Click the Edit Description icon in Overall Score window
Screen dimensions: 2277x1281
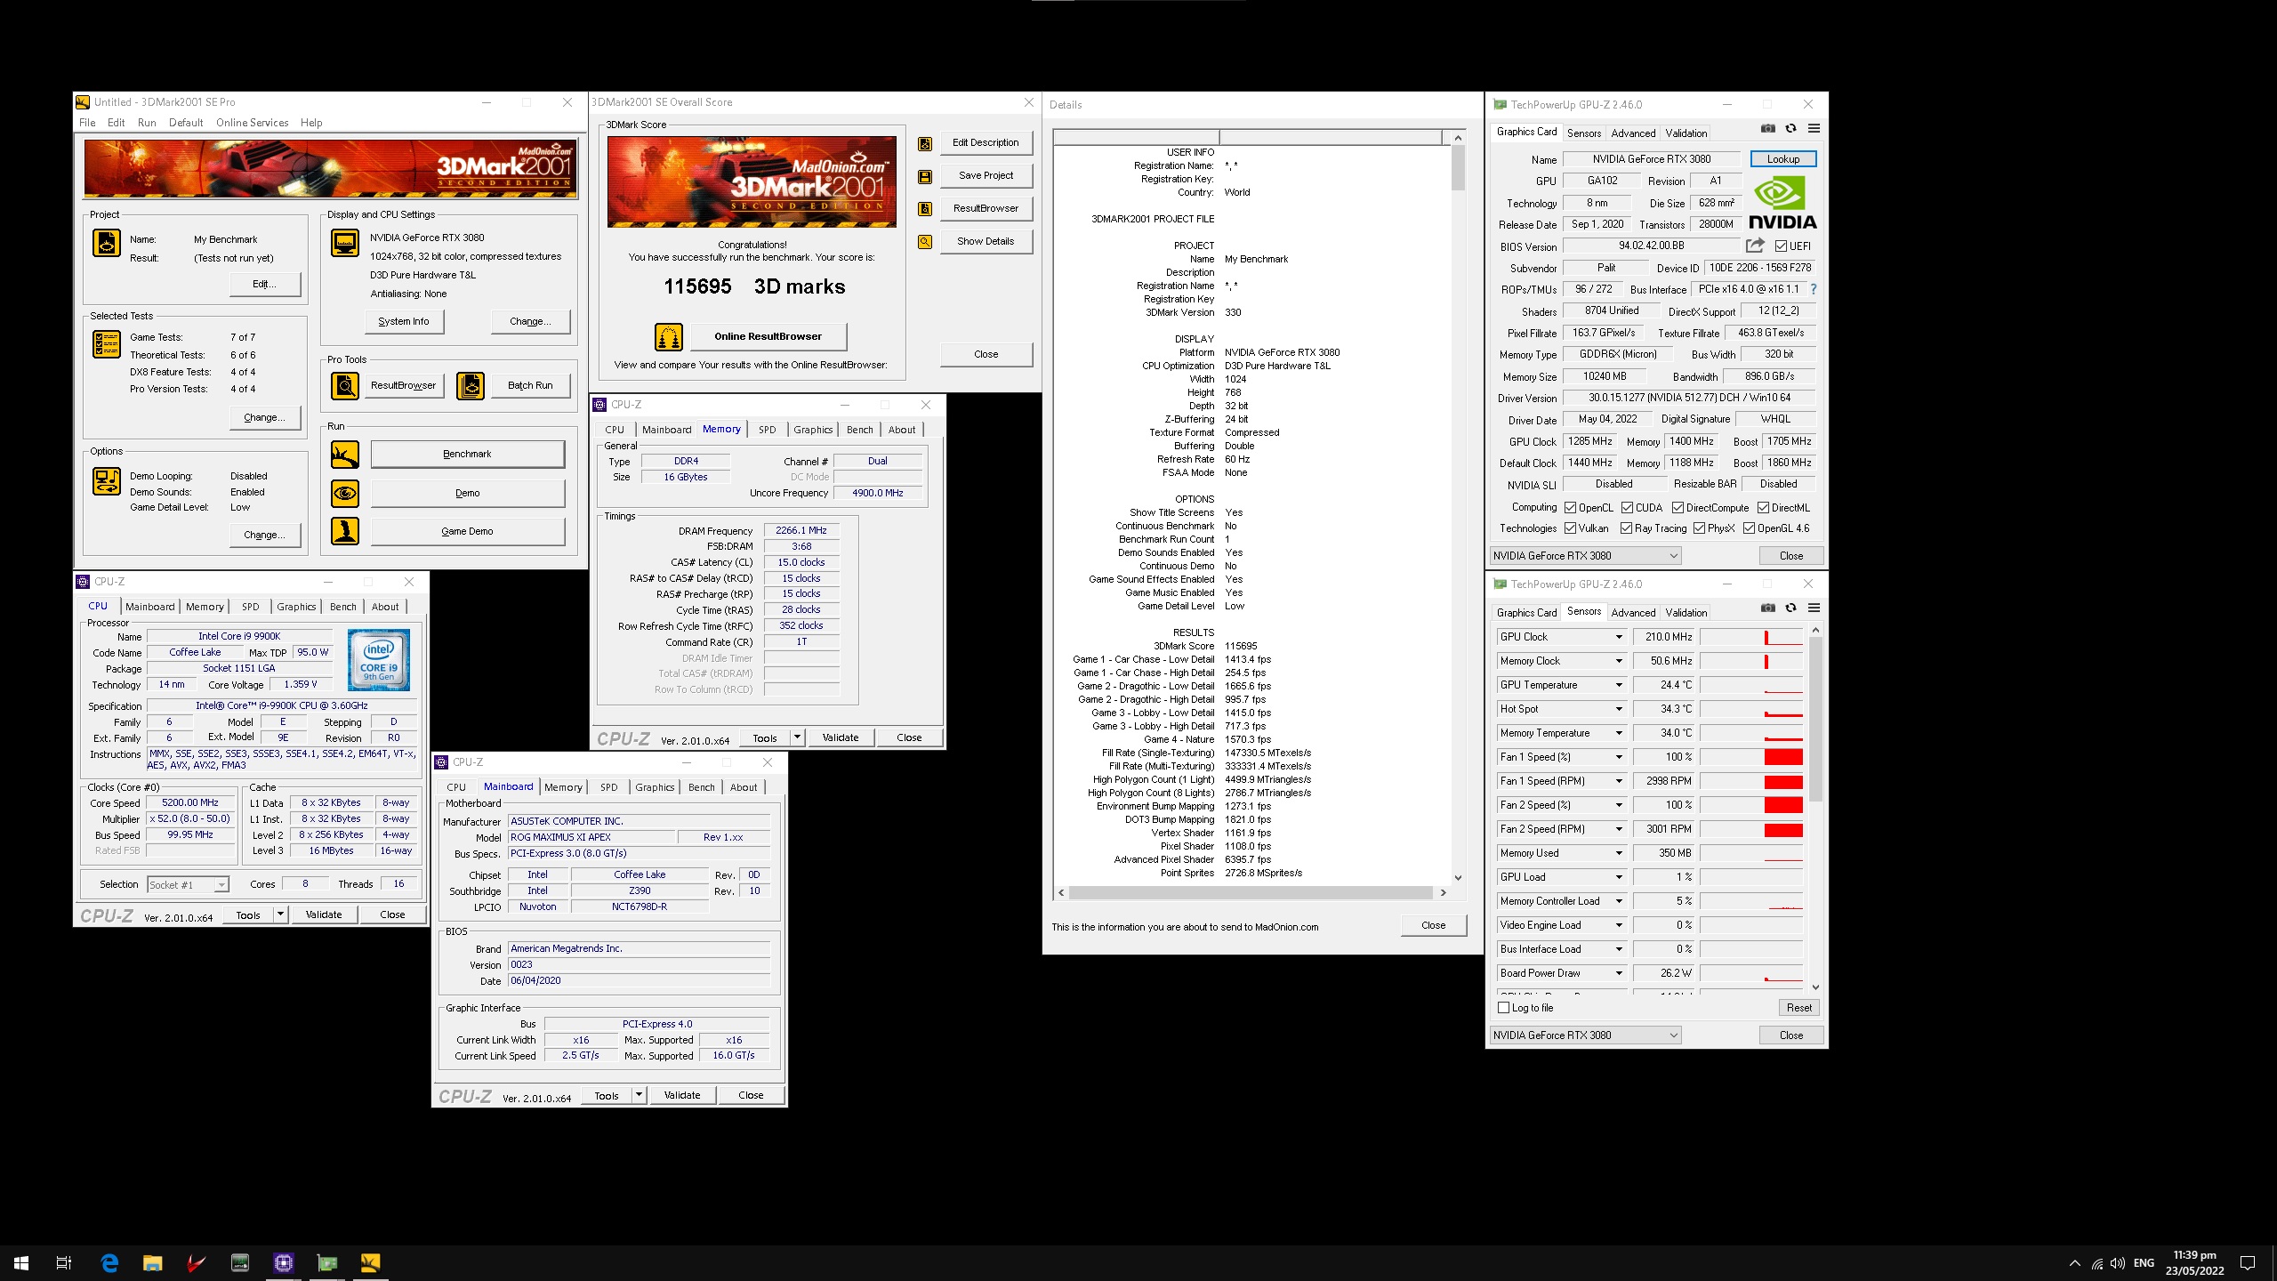(925, 143)
